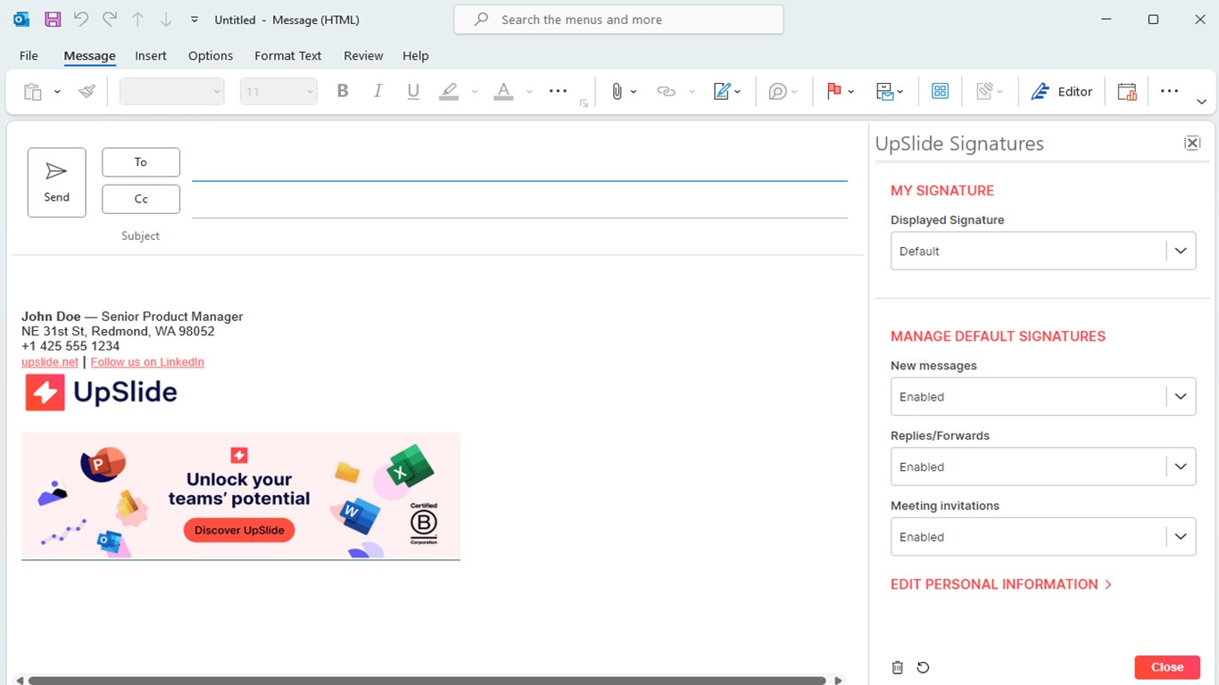
Task: Click the Save icon in title bar
Action: pyautogui.click(x=53, y=20)
